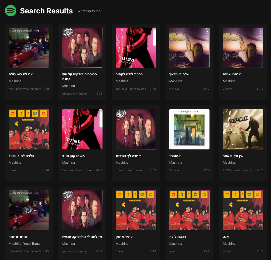
Task: Click the 3:26 track duration
Action: coord(46,170)
